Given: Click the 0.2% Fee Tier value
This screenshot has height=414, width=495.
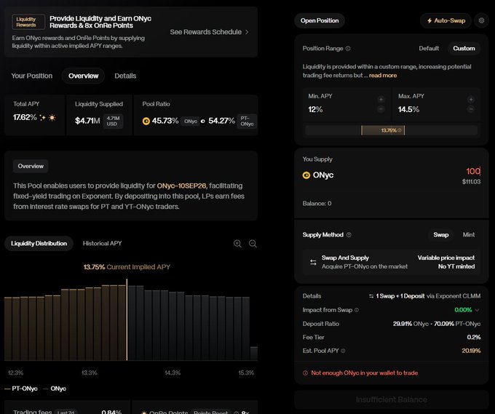Looking at the screenshot, I should (x=474, y=338).
